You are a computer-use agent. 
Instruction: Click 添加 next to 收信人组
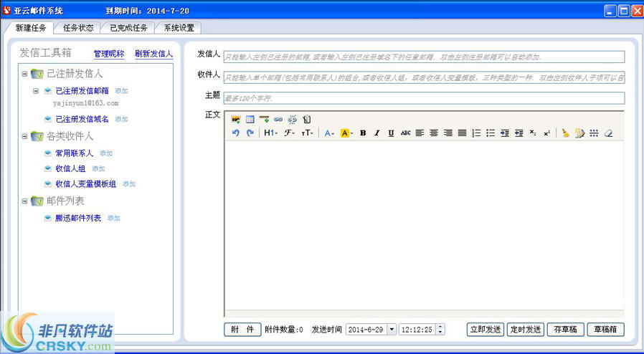click(x=98, y=168)
